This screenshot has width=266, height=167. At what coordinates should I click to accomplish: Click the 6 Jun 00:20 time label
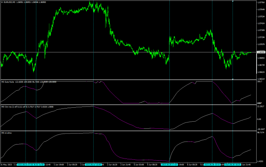[x=192, y=164]
